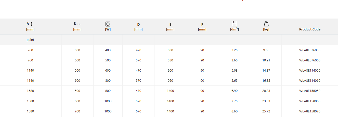Click the water volume container icon
The height and width of the screenshot is (117, 338).
235,24
